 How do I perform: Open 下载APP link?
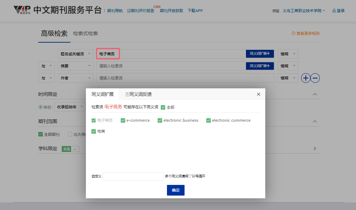point(195,11)
